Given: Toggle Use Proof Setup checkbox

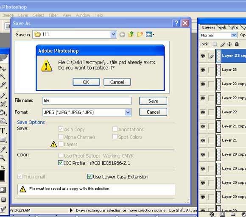Looking at the screenshot, I should point(61,156).
